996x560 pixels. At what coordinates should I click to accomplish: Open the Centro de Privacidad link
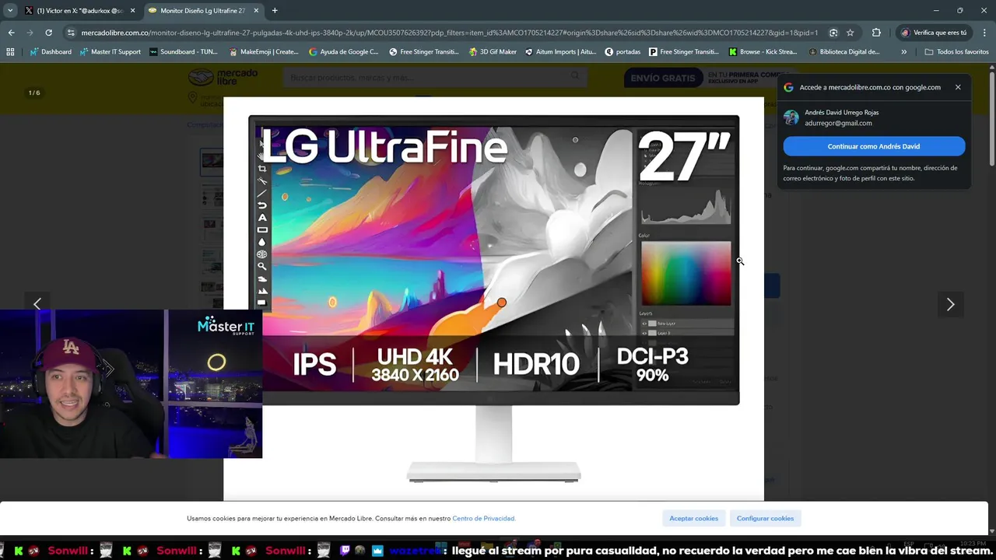pos(484,519)
